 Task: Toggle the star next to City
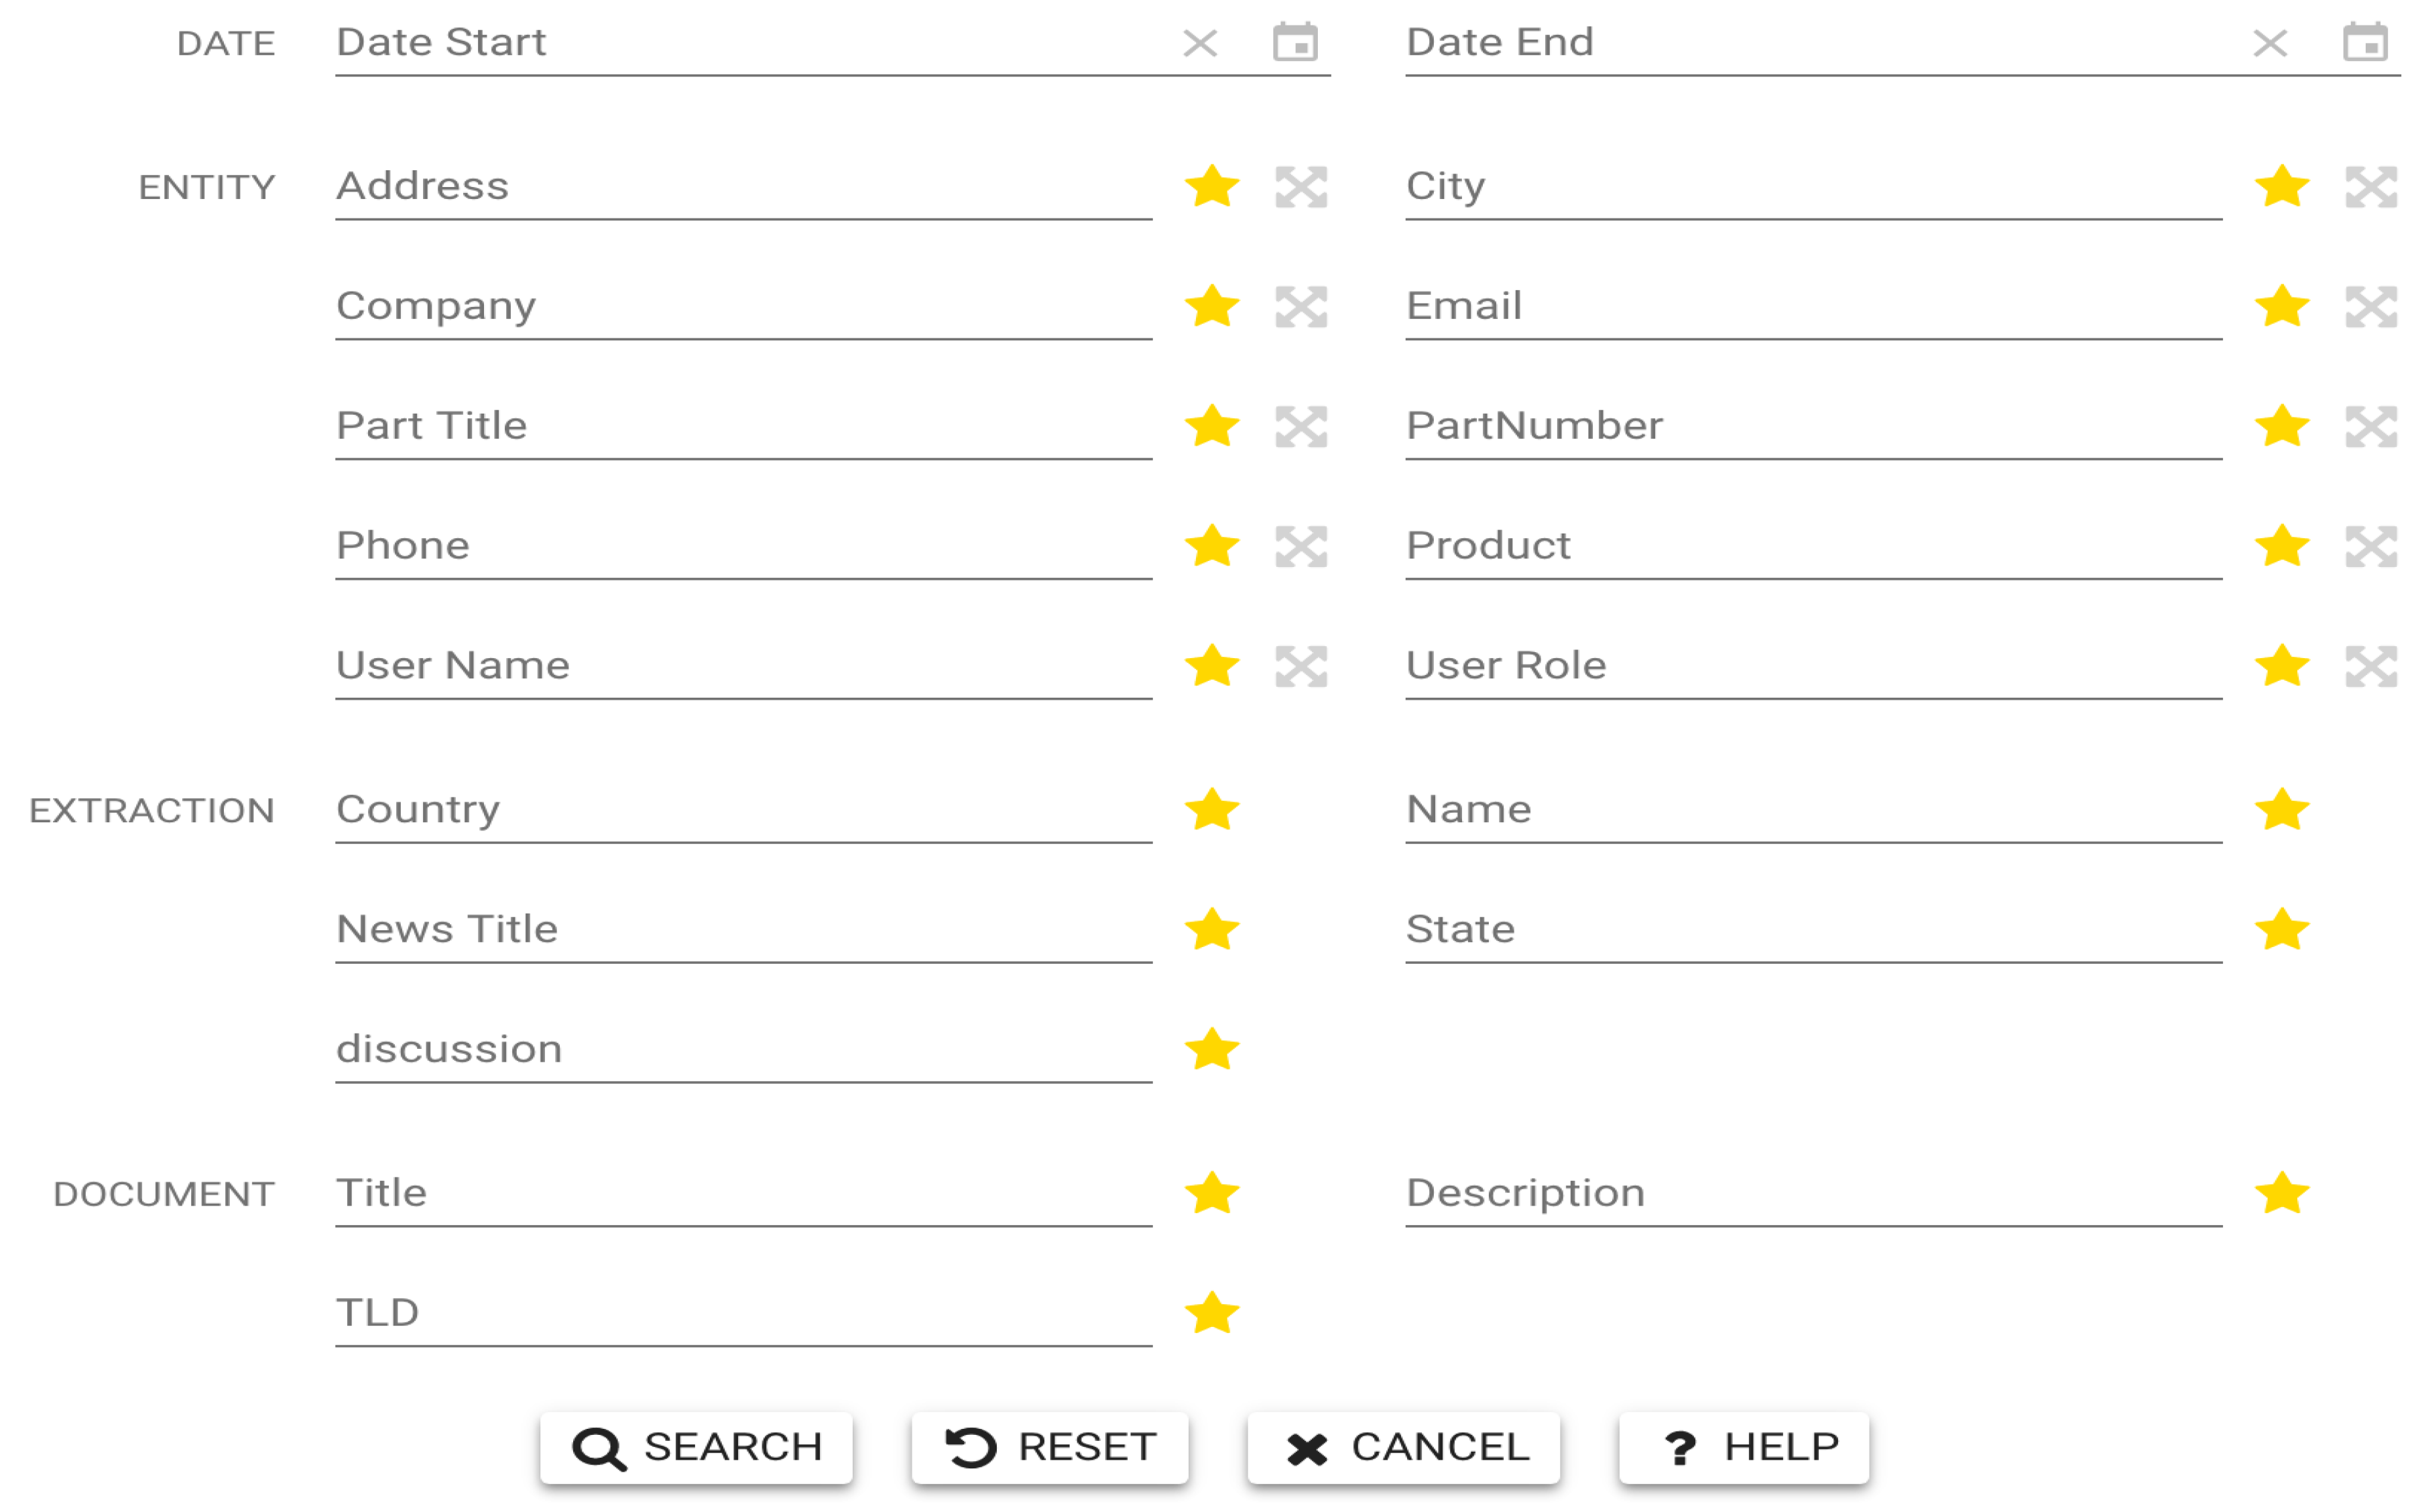click(2282, 187)
